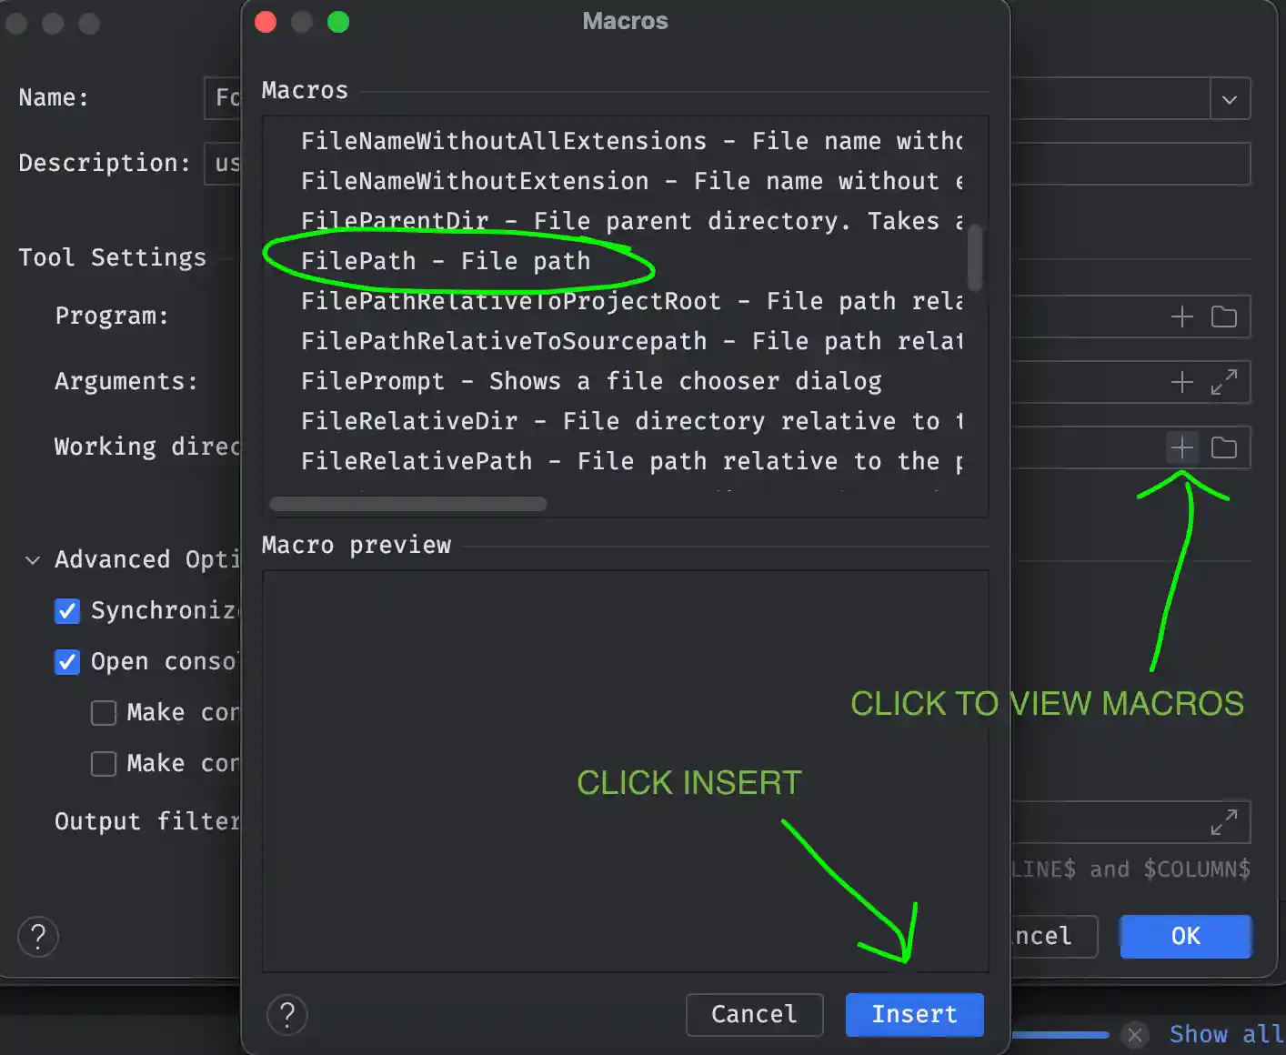Close the Macros dialog with the red button
Screen dimensions: 1286x1055
click(266, 22)
